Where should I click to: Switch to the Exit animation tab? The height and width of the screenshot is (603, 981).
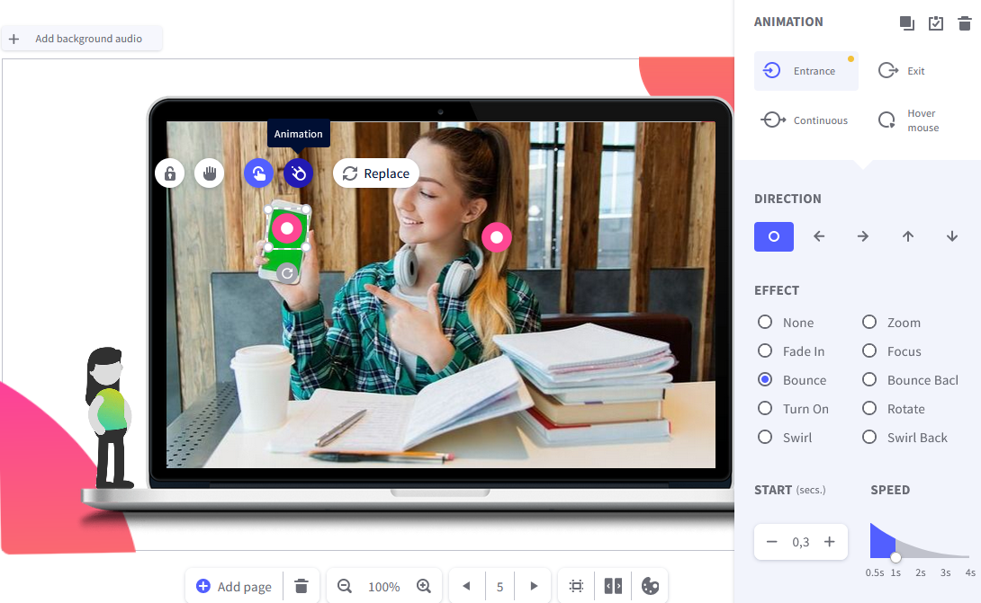902,71
